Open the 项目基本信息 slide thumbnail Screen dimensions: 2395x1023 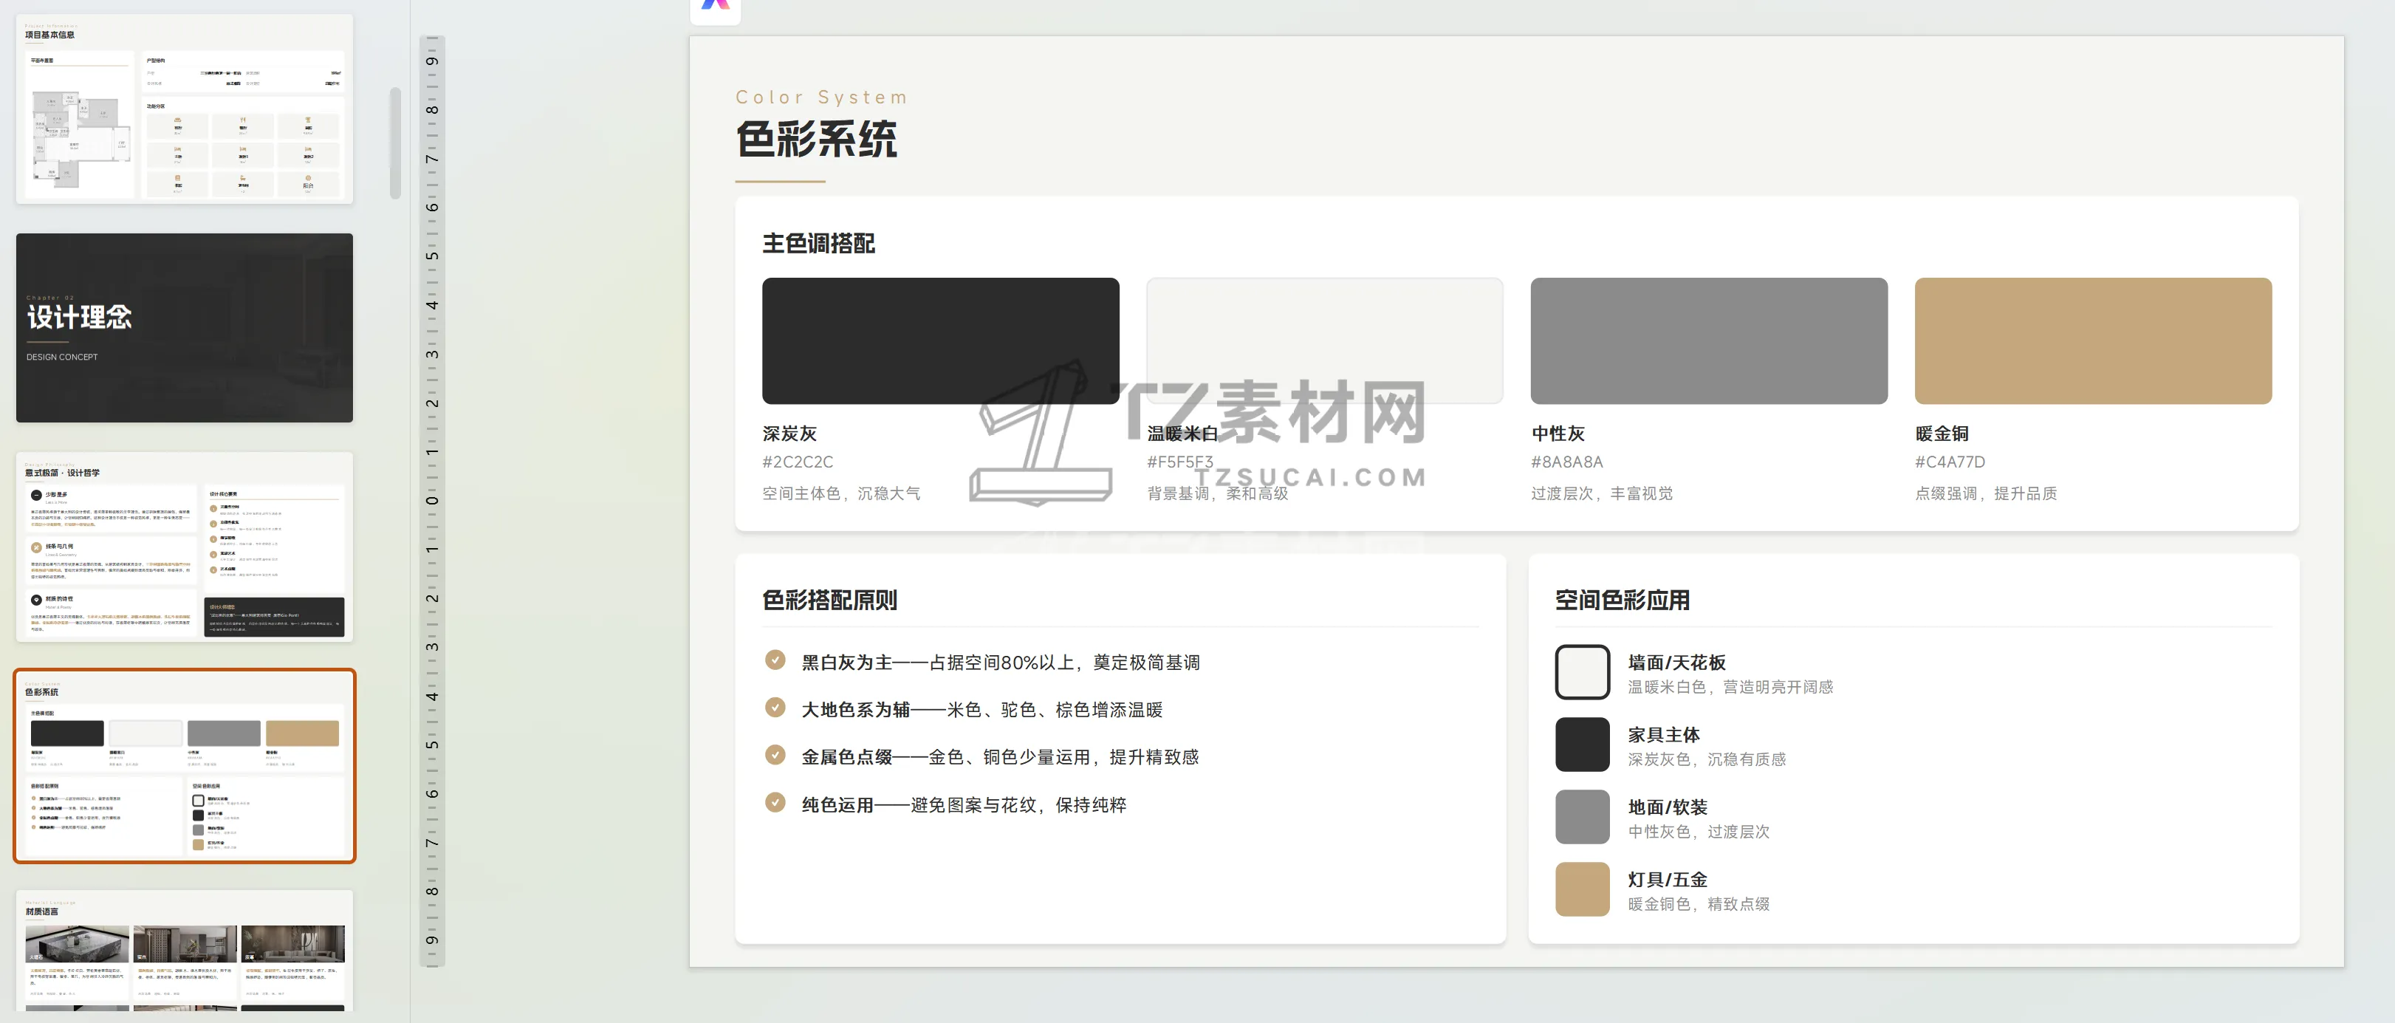click(x=184, y=109)
